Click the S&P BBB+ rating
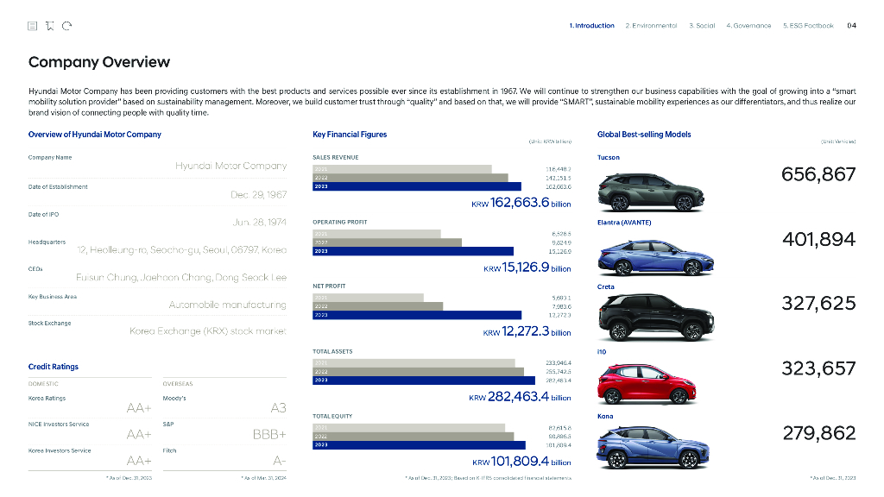Image resolution: width=884 pixels, height=497 pixels. point(269,435)
